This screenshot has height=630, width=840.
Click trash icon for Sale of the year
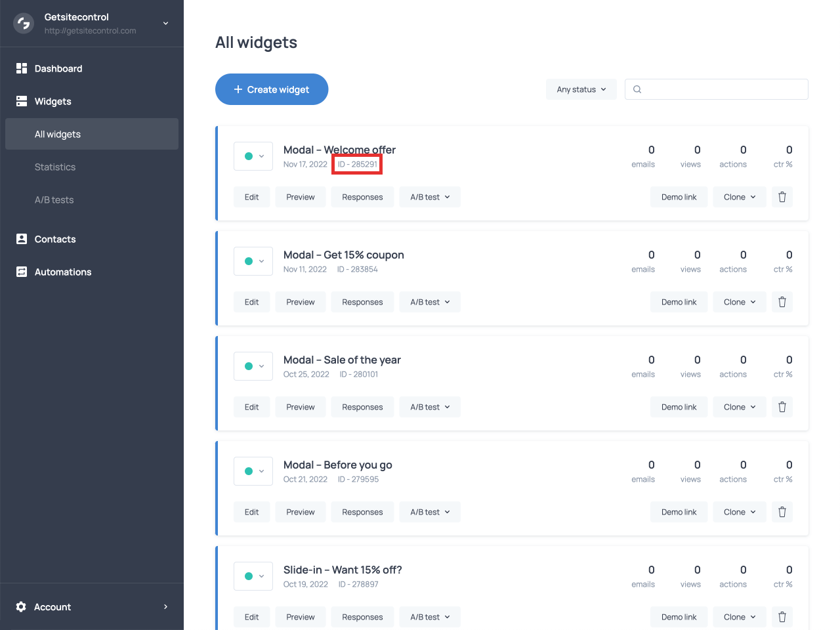click(782, 407)
